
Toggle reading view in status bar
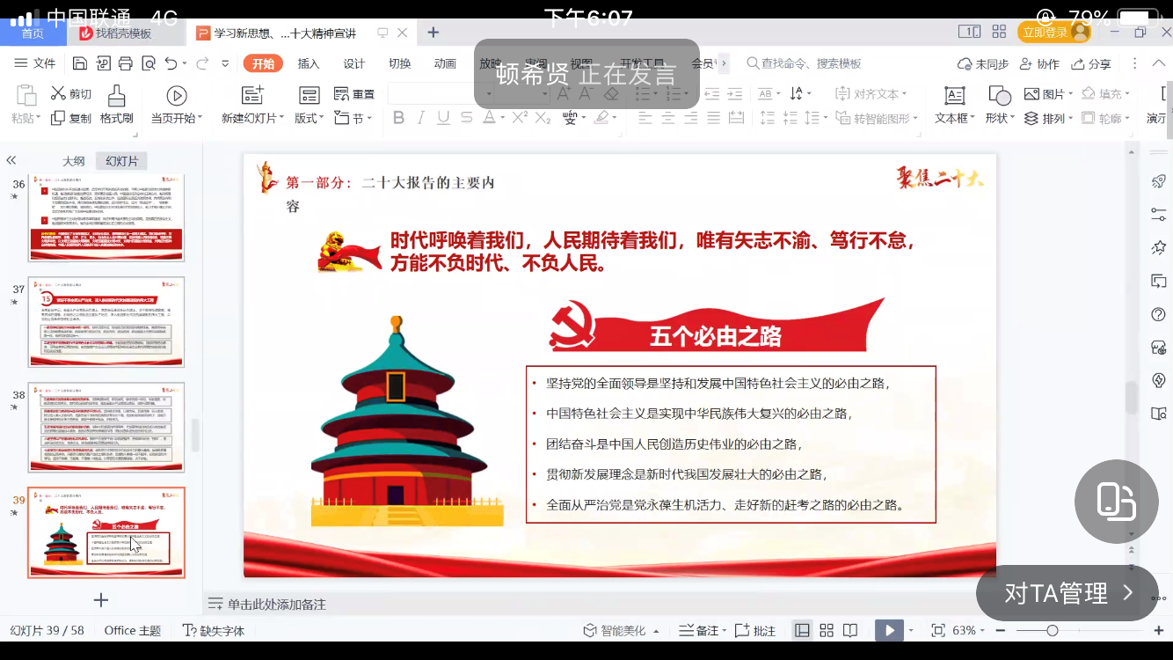(850, 630)
